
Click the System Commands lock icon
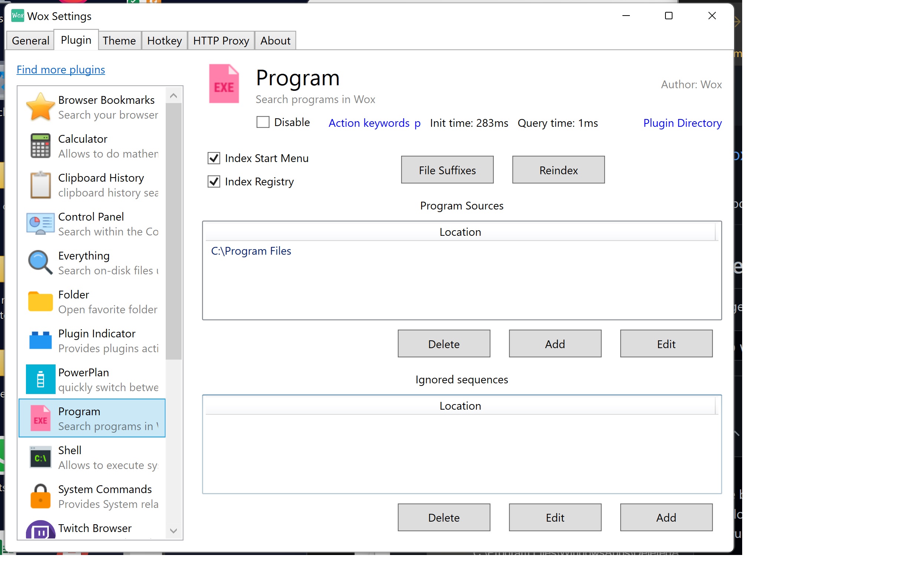(x=40, y=496)
